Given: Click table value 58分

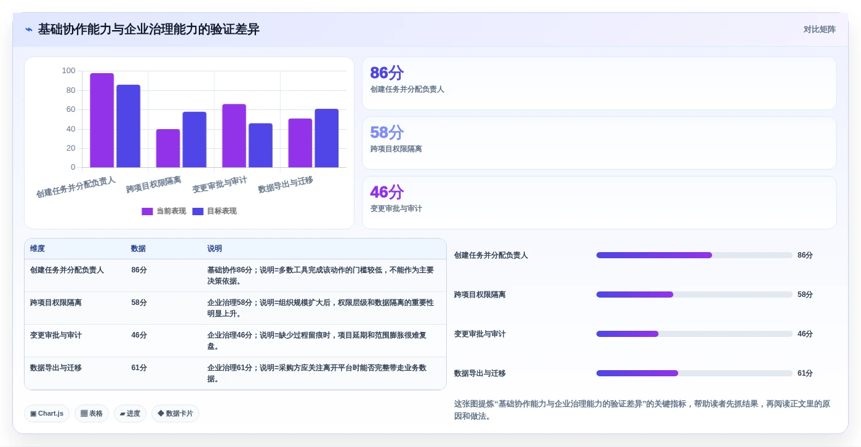Looking at the screenshot, I should [x=139, y=303].
